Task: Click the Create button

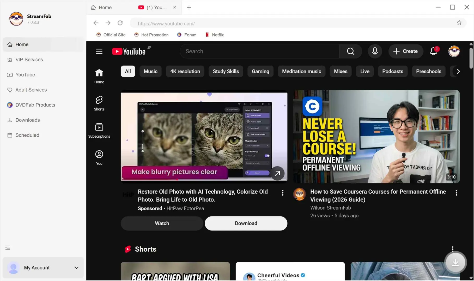Action: coord(405,51)
